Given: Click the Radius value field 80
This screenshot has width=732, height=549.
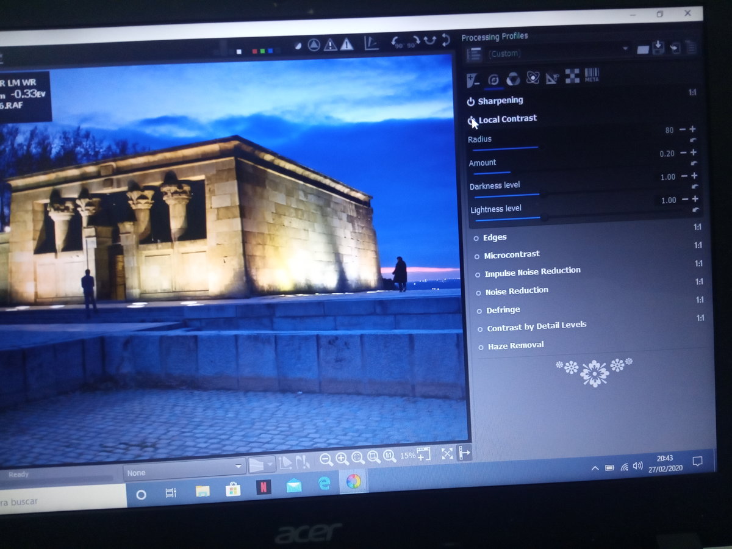Looking at the screenshot, I should (x=669, y=130).
